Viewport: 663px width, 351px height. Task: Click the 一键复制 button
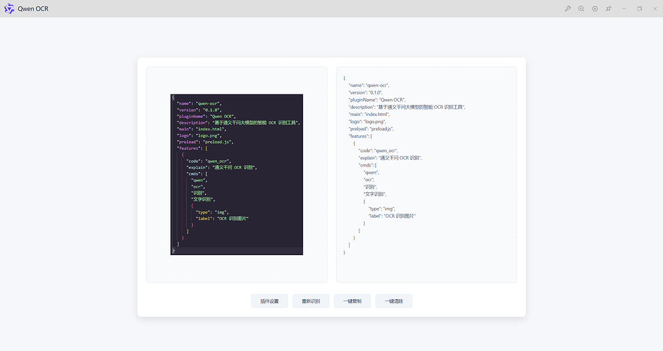[352, 301]
